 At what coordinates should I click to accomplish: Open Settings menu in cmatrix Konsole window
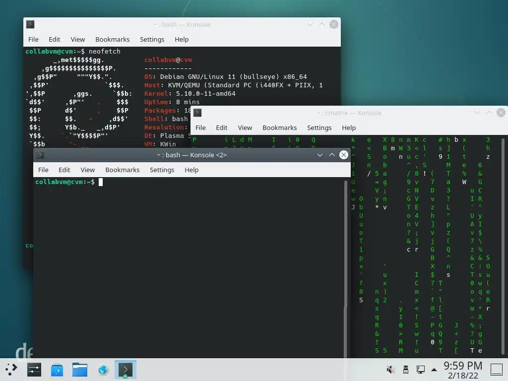pos(319,127)
